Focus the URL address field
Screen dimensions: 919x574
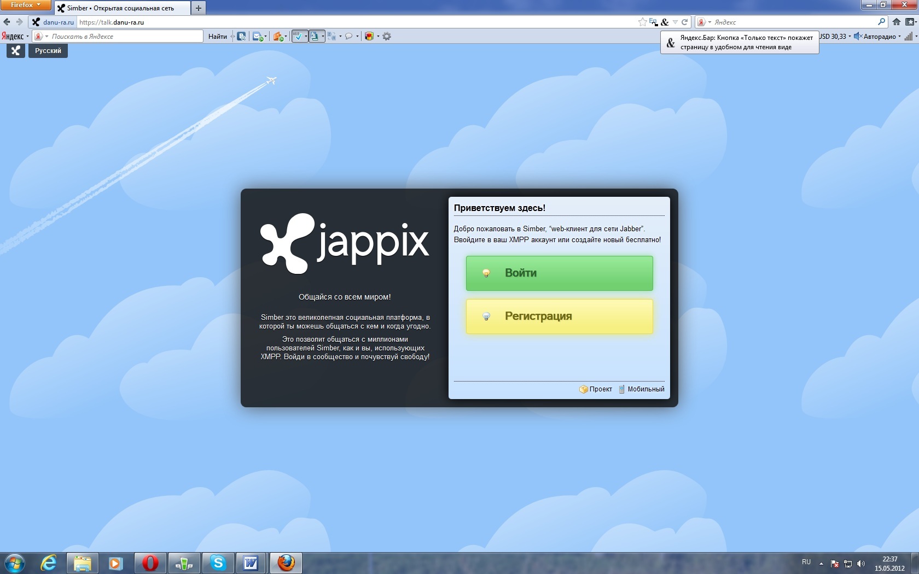coord(356,22)
